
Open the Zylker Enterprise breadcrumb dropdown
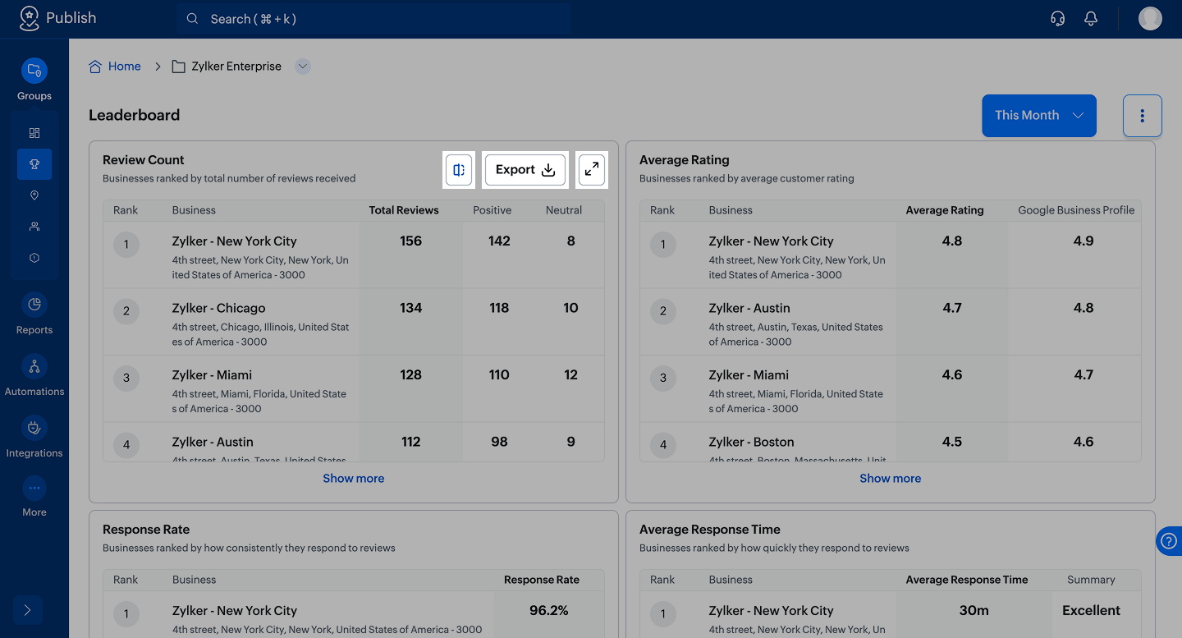tap(303, 67)
